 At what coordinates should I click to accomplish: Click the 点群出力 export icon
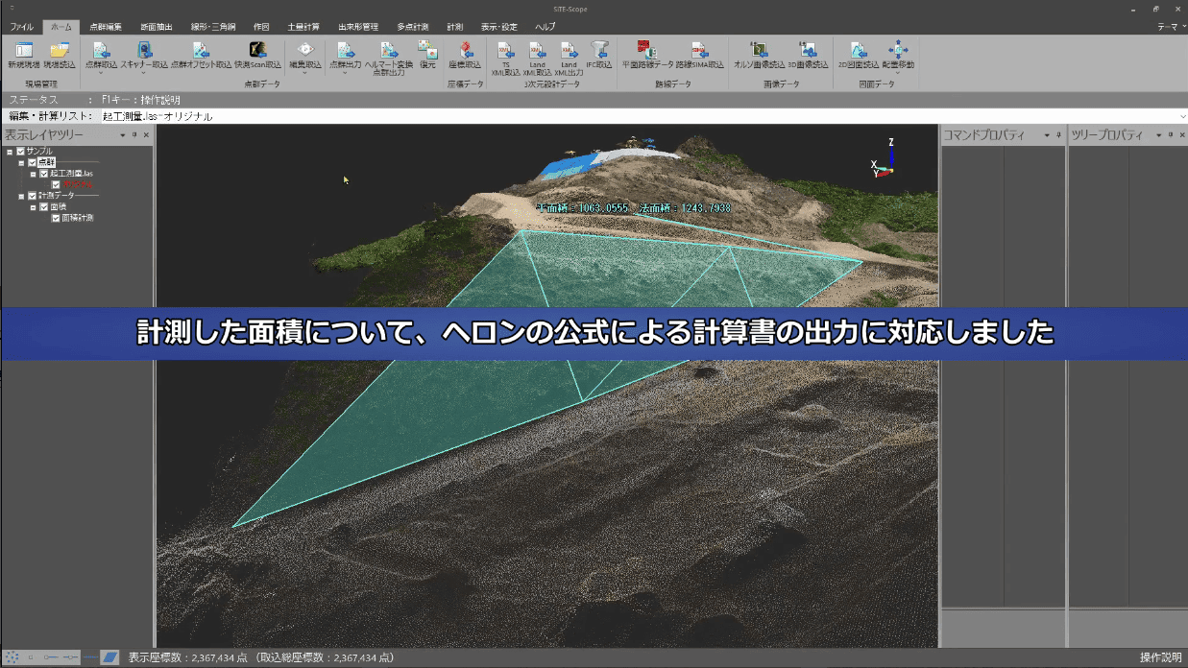(345, 50)
